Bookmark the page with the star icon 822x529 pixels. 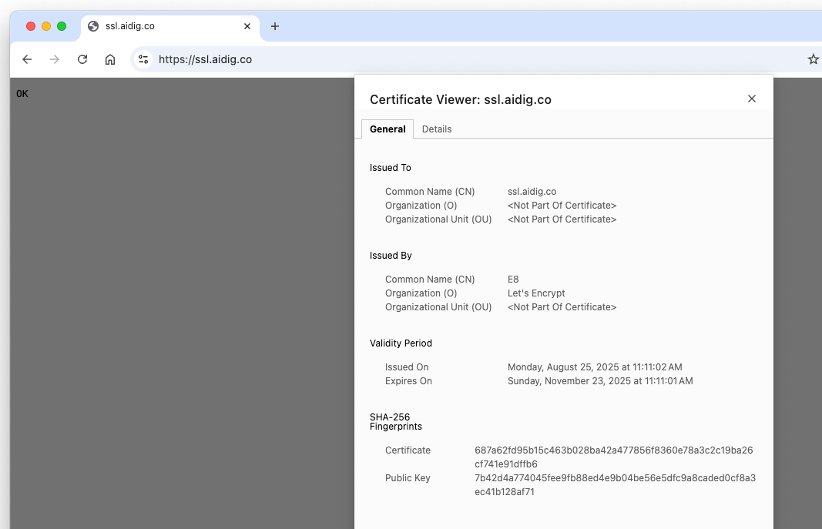point(814,59)
